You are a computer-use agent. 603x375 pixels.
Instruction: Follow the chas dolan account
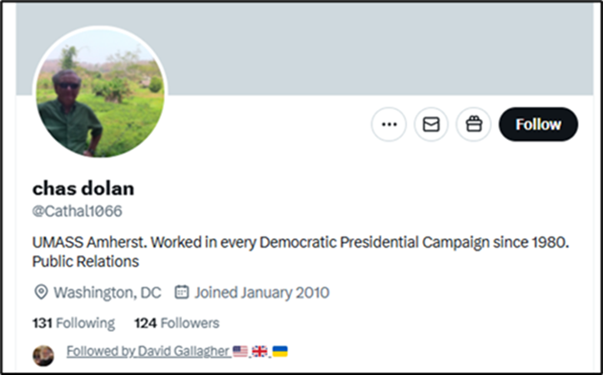538,124
